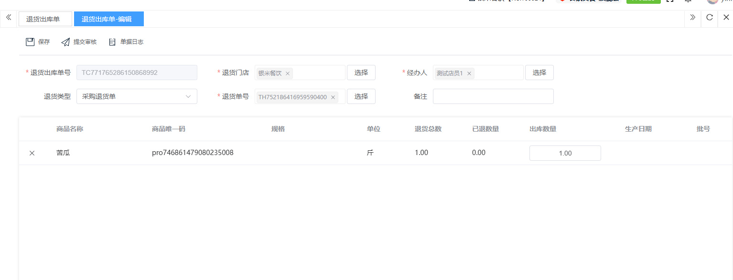Expand the 退货类型 dropdown showing 采购退货单
The image size is (733, 280).
click(x=137, y=96)
